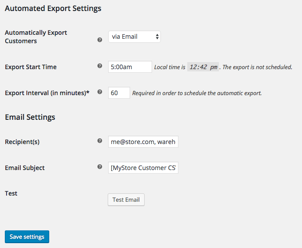This screenshot has height=248, width=302.
Task: Click the 'Export Interval (in minutes)*' label
Action: (x=47, y=93)
